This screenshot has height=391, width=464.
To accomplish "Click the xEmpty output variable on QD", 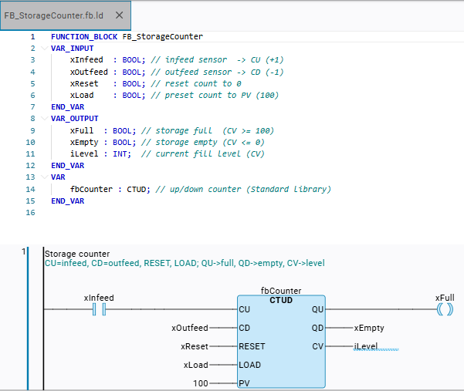I will (369, 328).
